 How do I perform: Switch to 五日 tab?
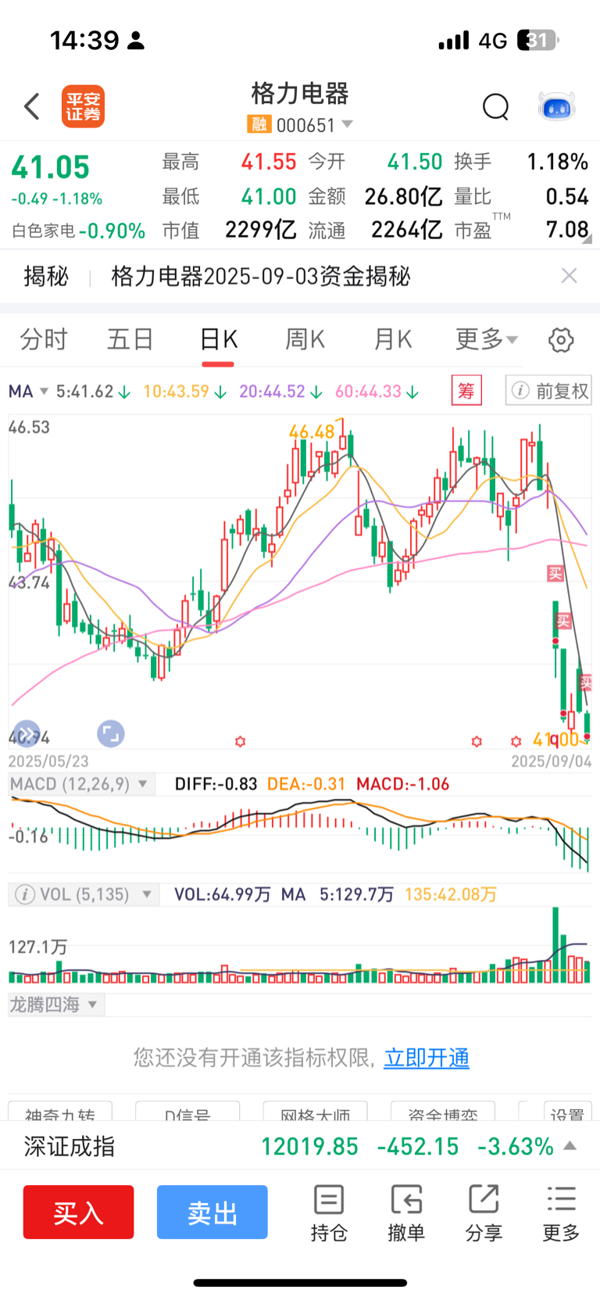pyautogui.click(x=130, y=339)
